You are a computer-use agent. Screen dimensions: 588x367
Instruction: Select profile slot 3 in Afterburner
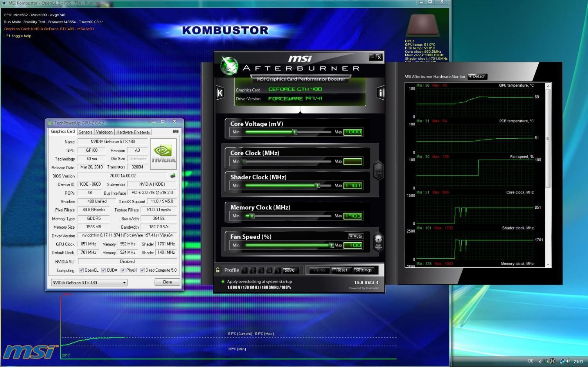click(x=261, y=270)
